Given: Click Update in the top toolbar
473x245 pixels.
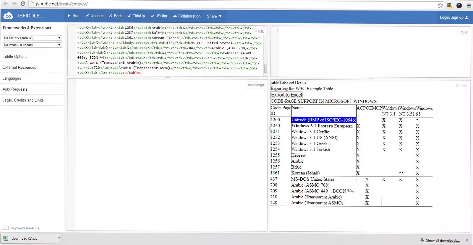Looking at the screenshot, I should [94, 16].
